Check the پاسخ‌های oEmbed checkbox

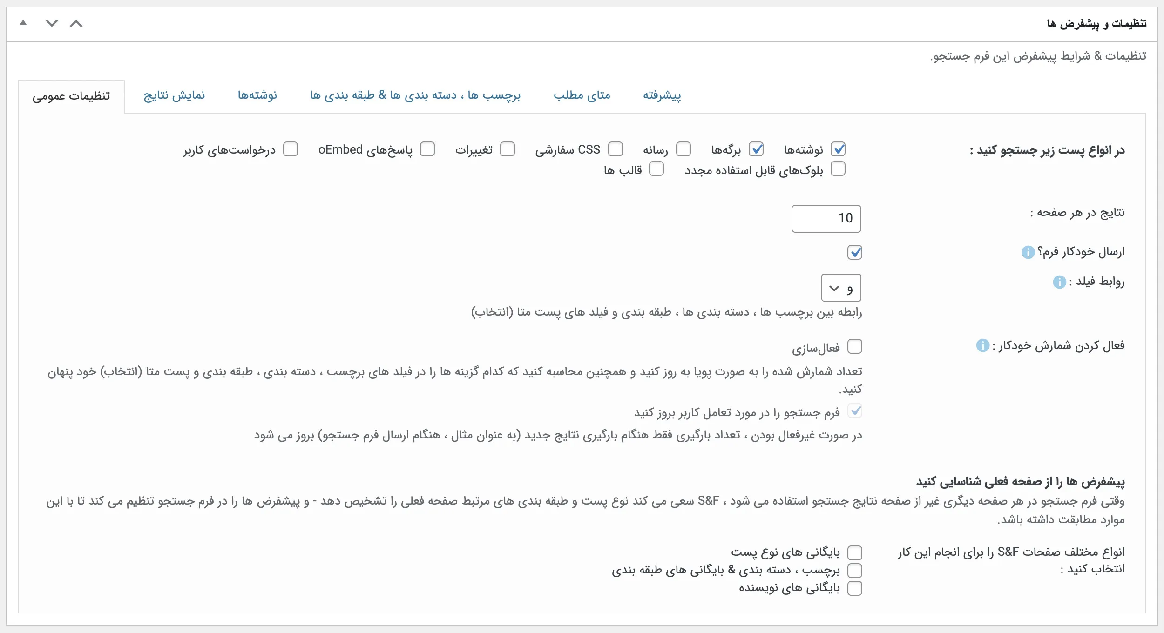427,149
